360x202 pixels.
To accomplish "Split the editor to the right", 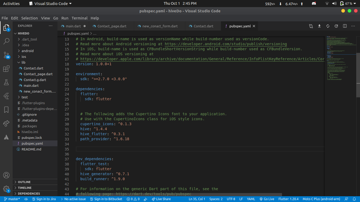I will coord(345,26).
